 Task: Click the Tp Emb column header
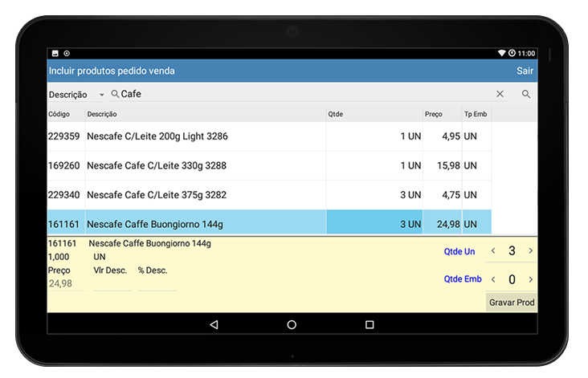coord(476,114)
